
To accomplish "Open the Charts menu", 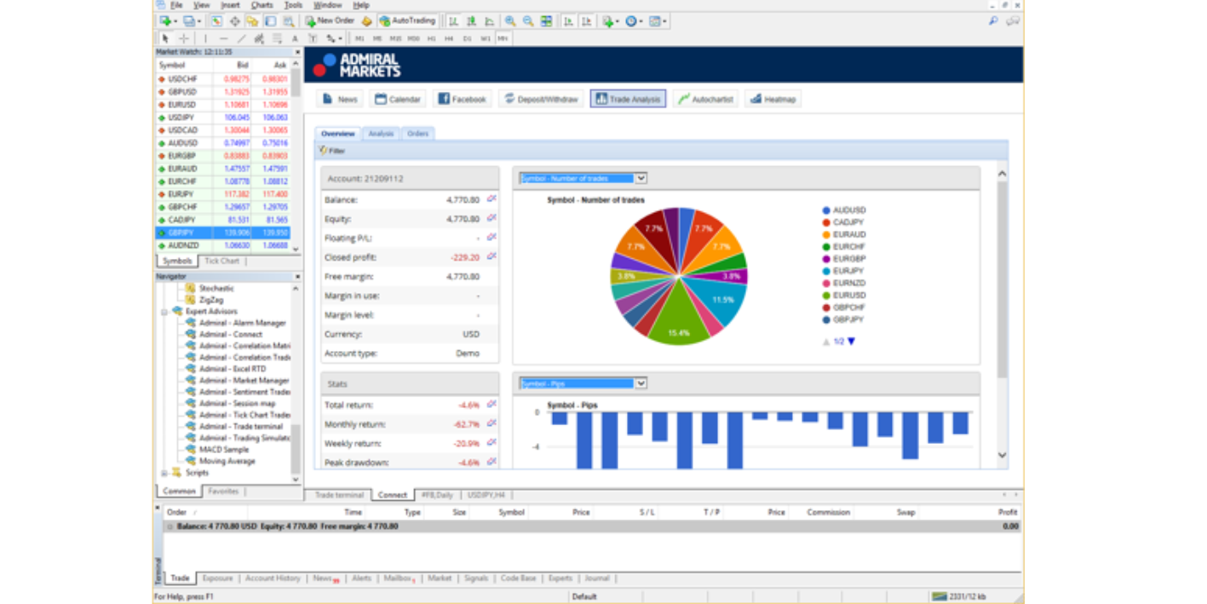I will pyautogui.click(x=262, y=5).
